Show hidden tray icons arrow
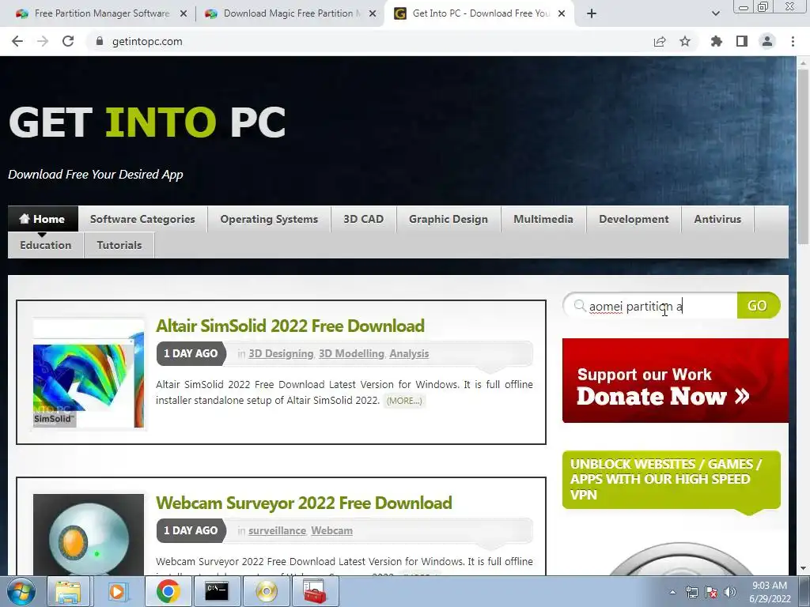Image resolution: width=810 pixels, height=607 pixels. click(x=672, y=592)
